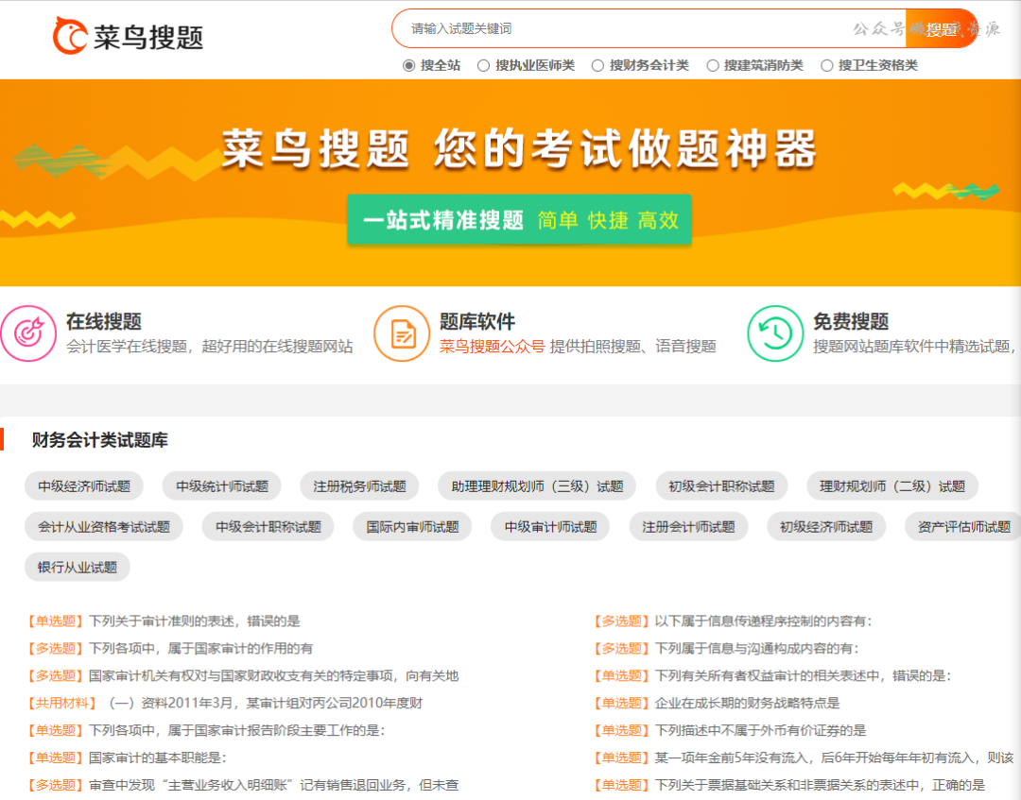
Task: Select the 搜执业医师类 radio option
Action: tap(483, 66)
